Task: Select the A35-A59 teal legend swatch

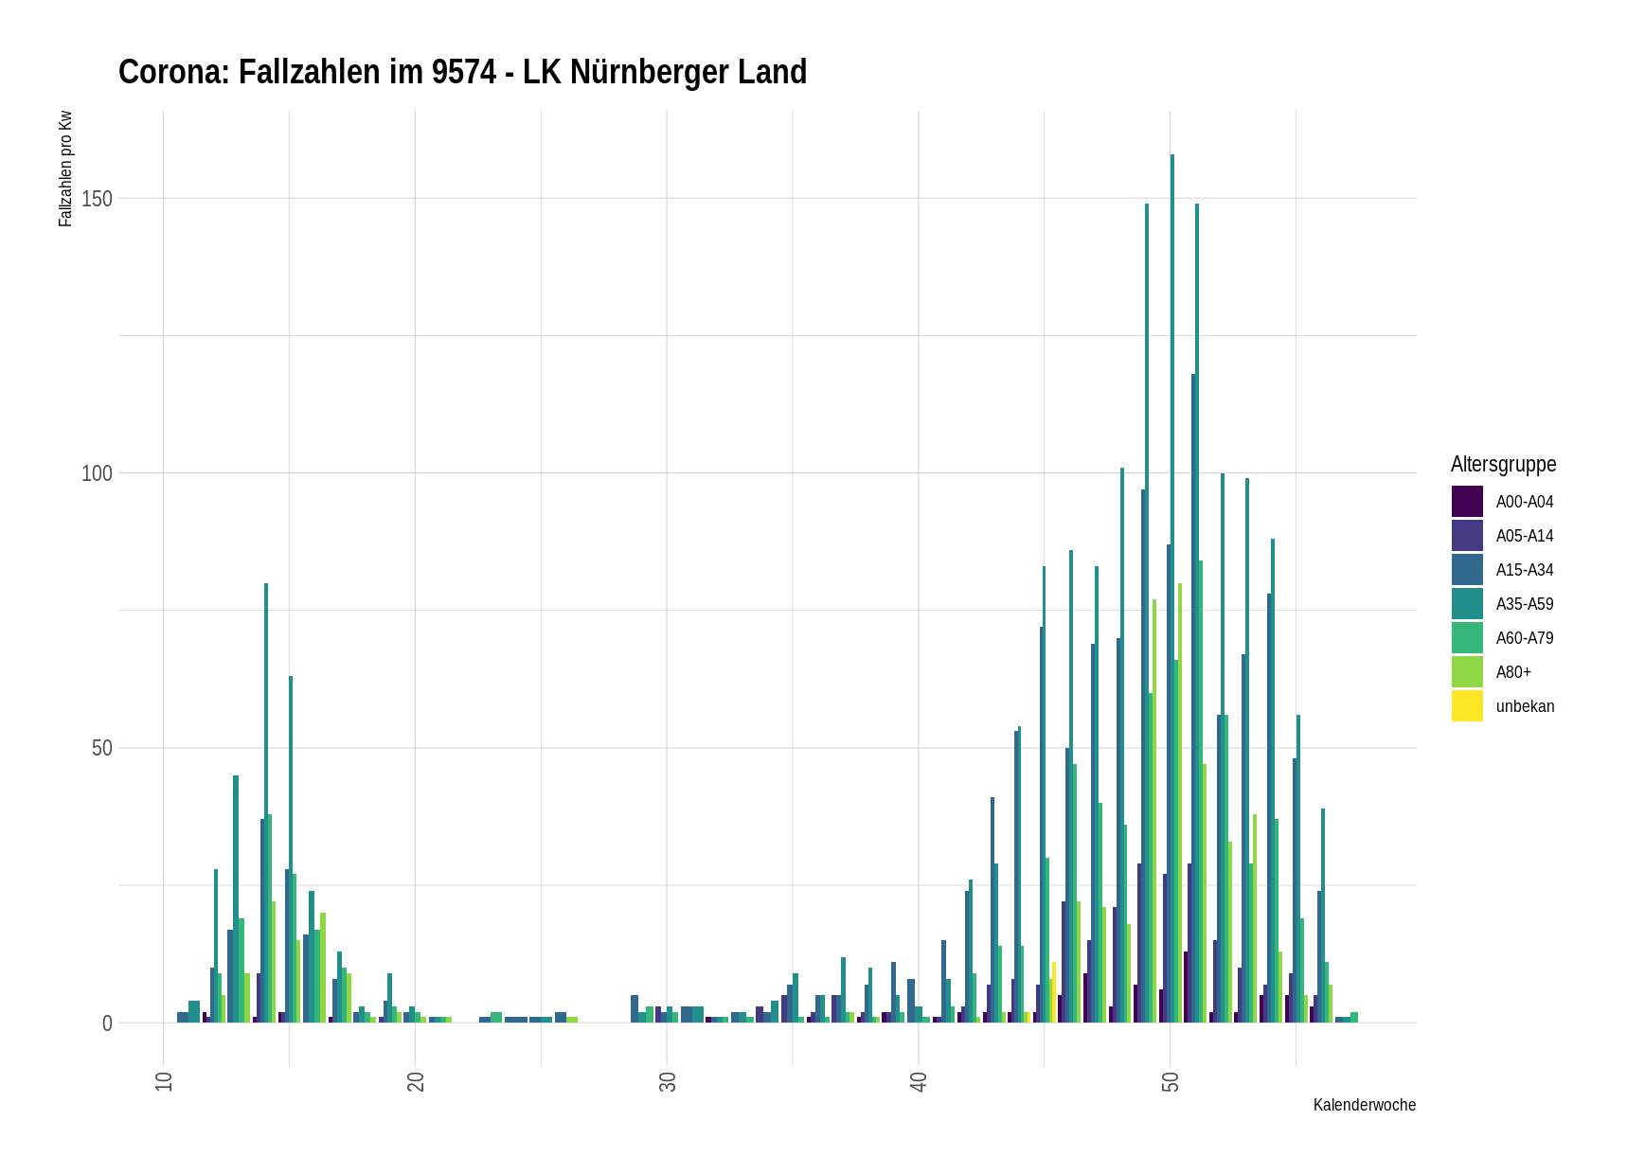Action: click(1467, 604)
